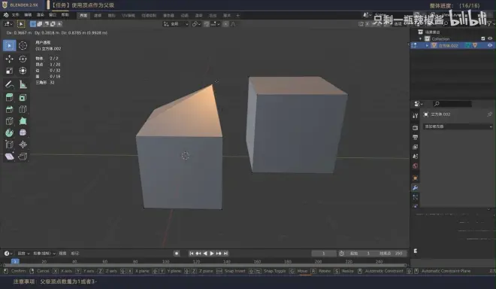Enable the timeline auto-keying record button
This screenshot has width=496, height=289.
pos(177,253)
